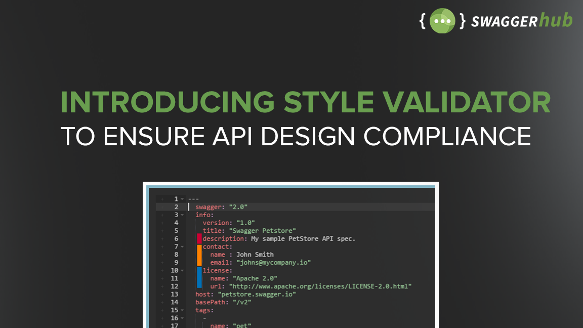Viewport: 583px width, 328px height.
Task: Click the plus icon beside line 13
Action: [x=162, y=294]
